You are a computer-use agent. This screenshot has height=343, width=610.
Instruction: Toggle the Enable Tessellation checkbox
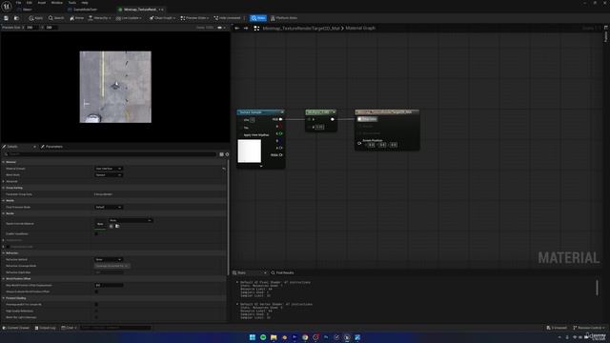point(96,233)
